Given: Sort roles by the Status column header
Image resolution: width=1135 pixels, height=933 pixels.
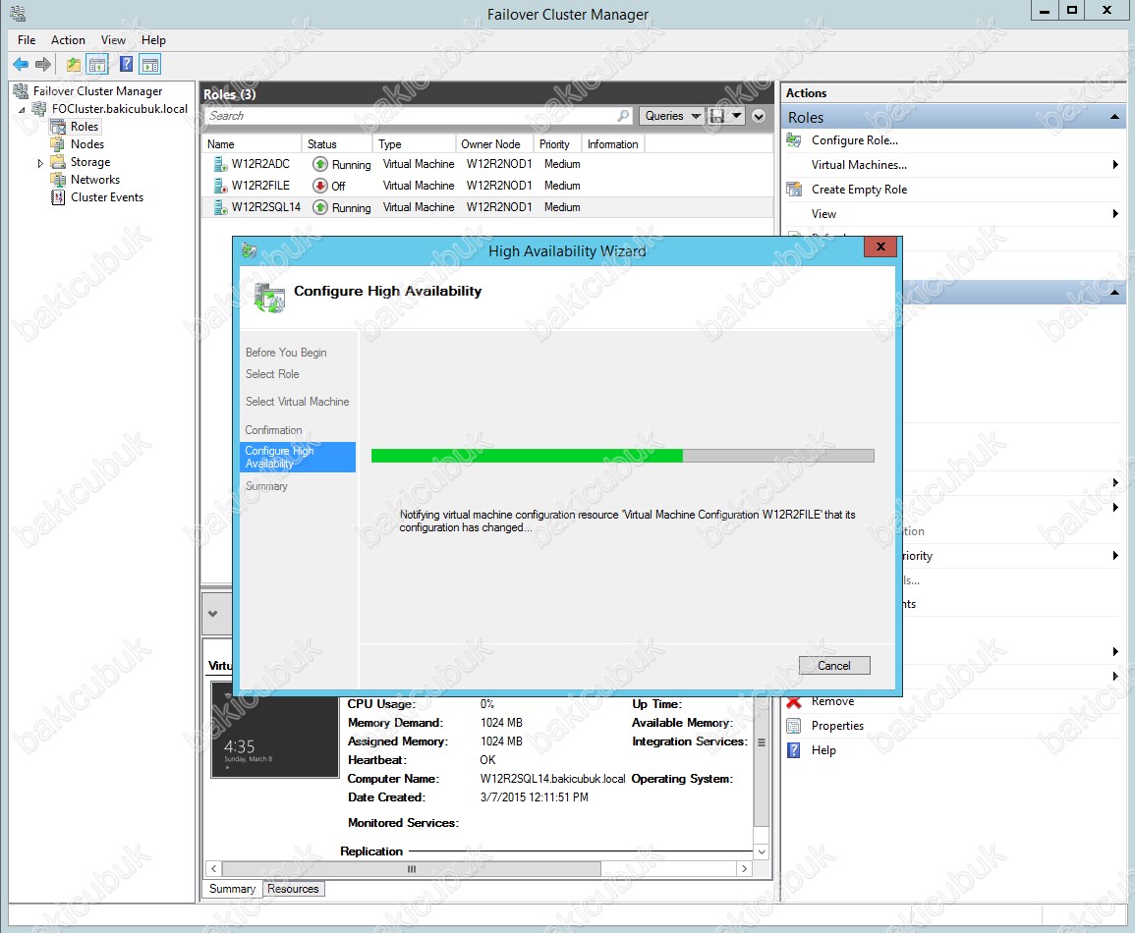Looking at the screenshot, I should point(337,144).
